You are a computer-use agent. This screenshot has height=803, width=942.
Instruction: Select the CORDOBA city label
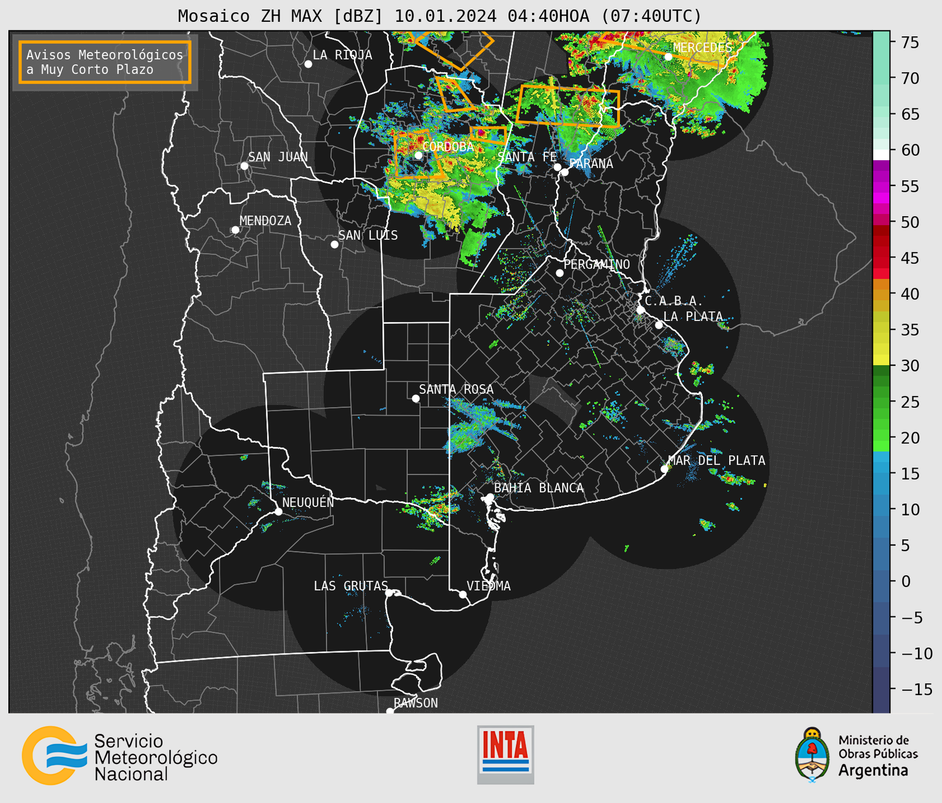448,147
